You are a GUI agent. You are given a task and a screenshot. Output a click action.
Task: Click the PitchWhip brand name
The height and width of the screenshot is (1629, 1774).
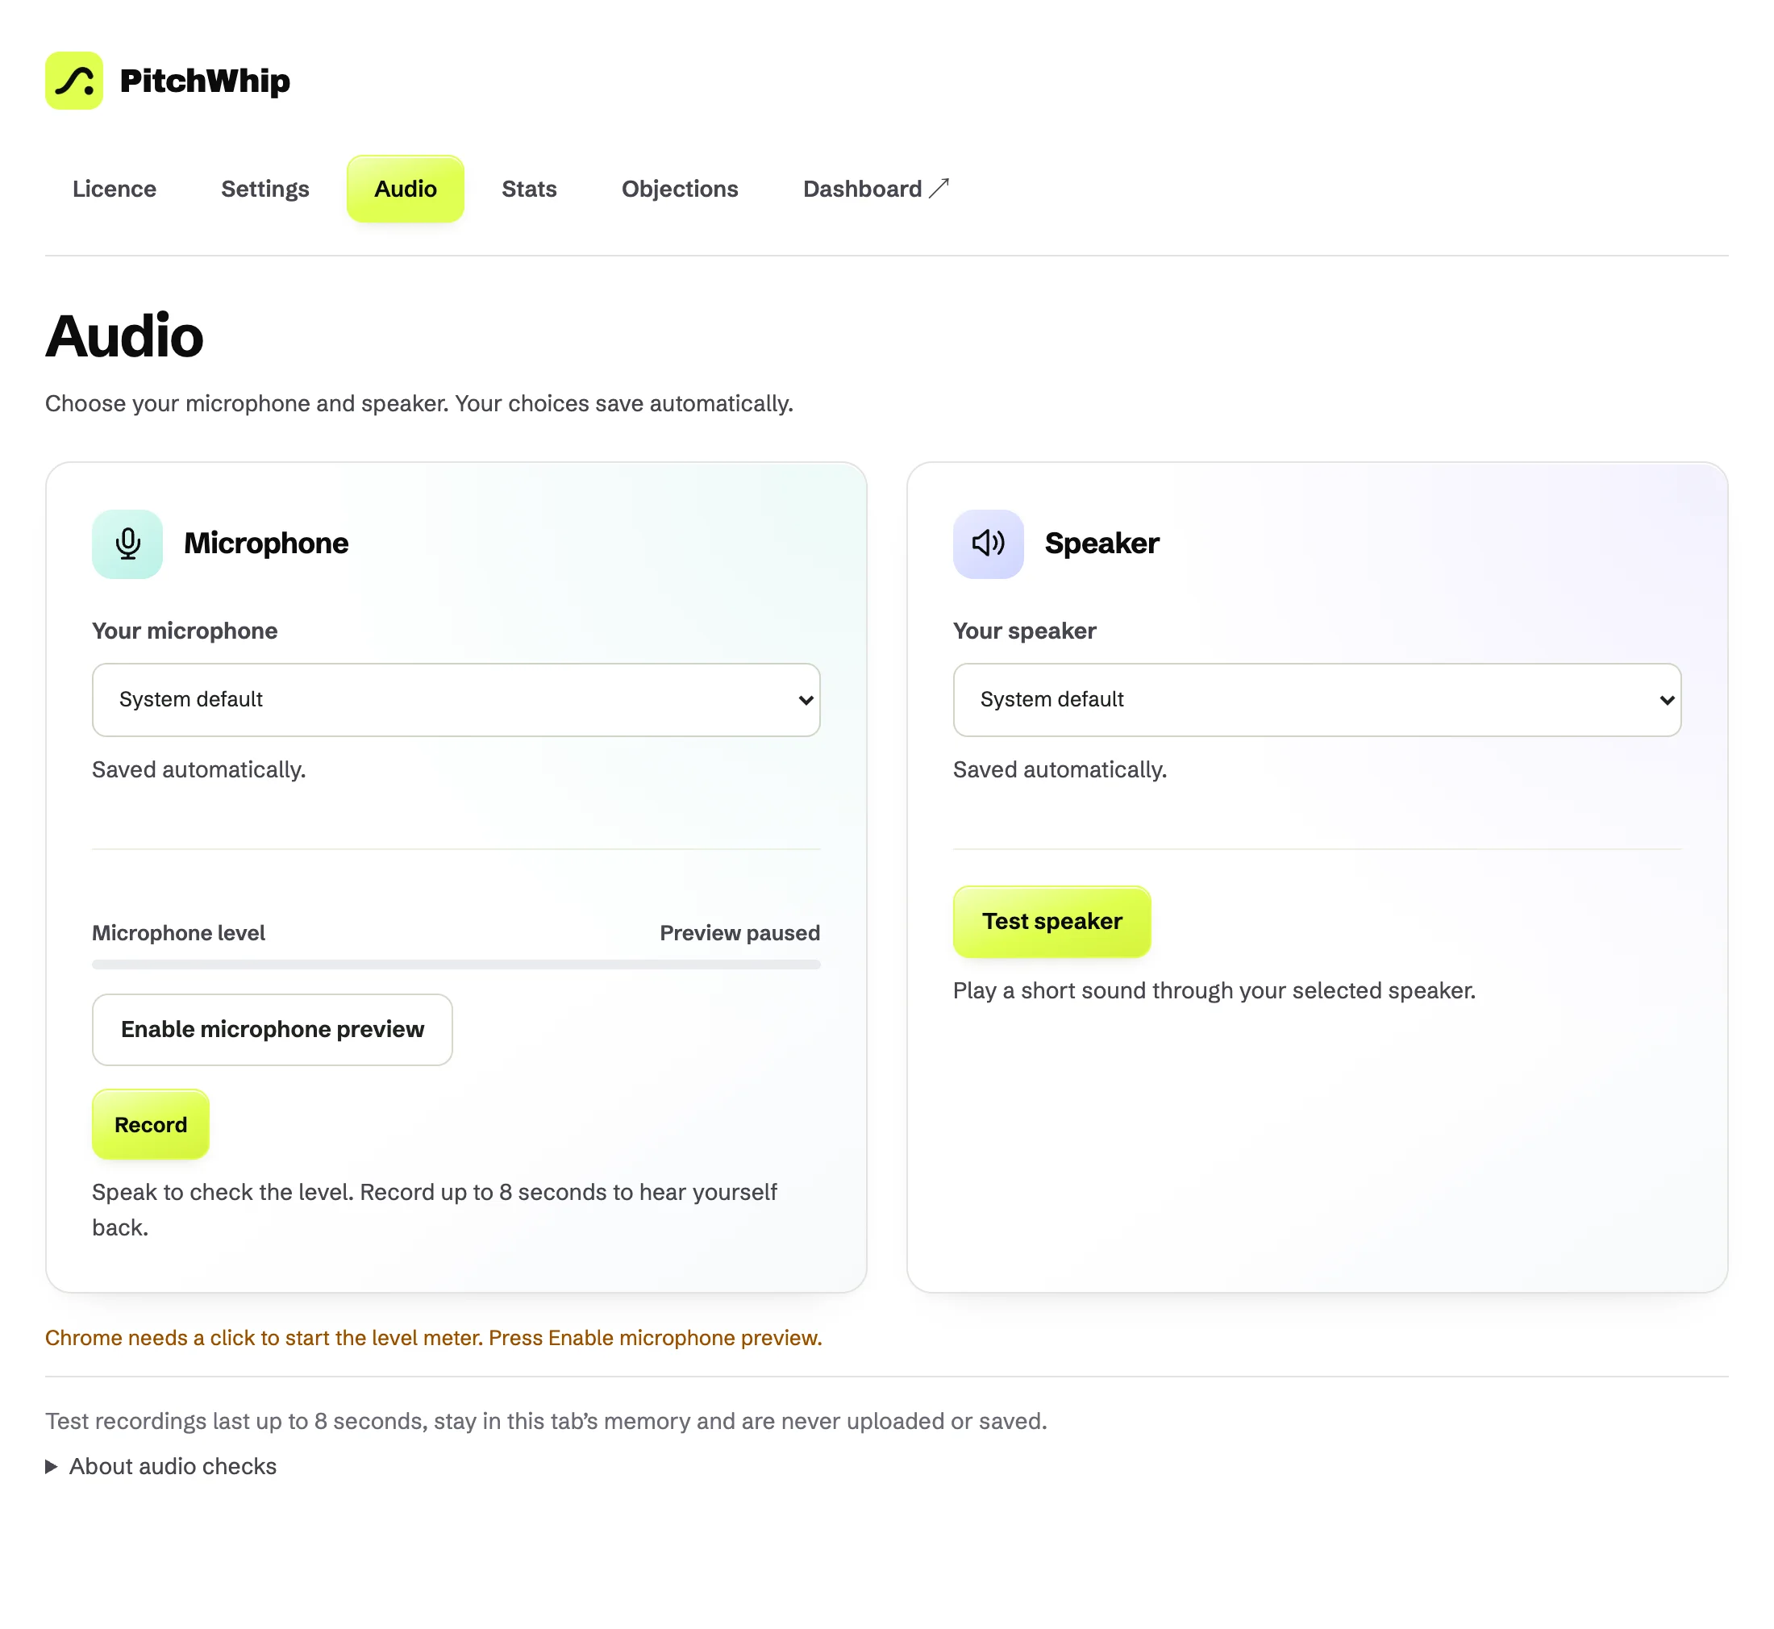click(x=205, y=81)
